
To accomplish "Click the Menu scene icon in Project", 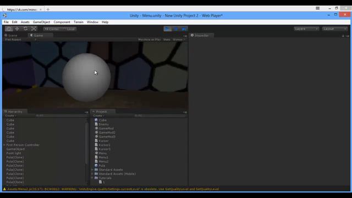I will tap(96, 153).
